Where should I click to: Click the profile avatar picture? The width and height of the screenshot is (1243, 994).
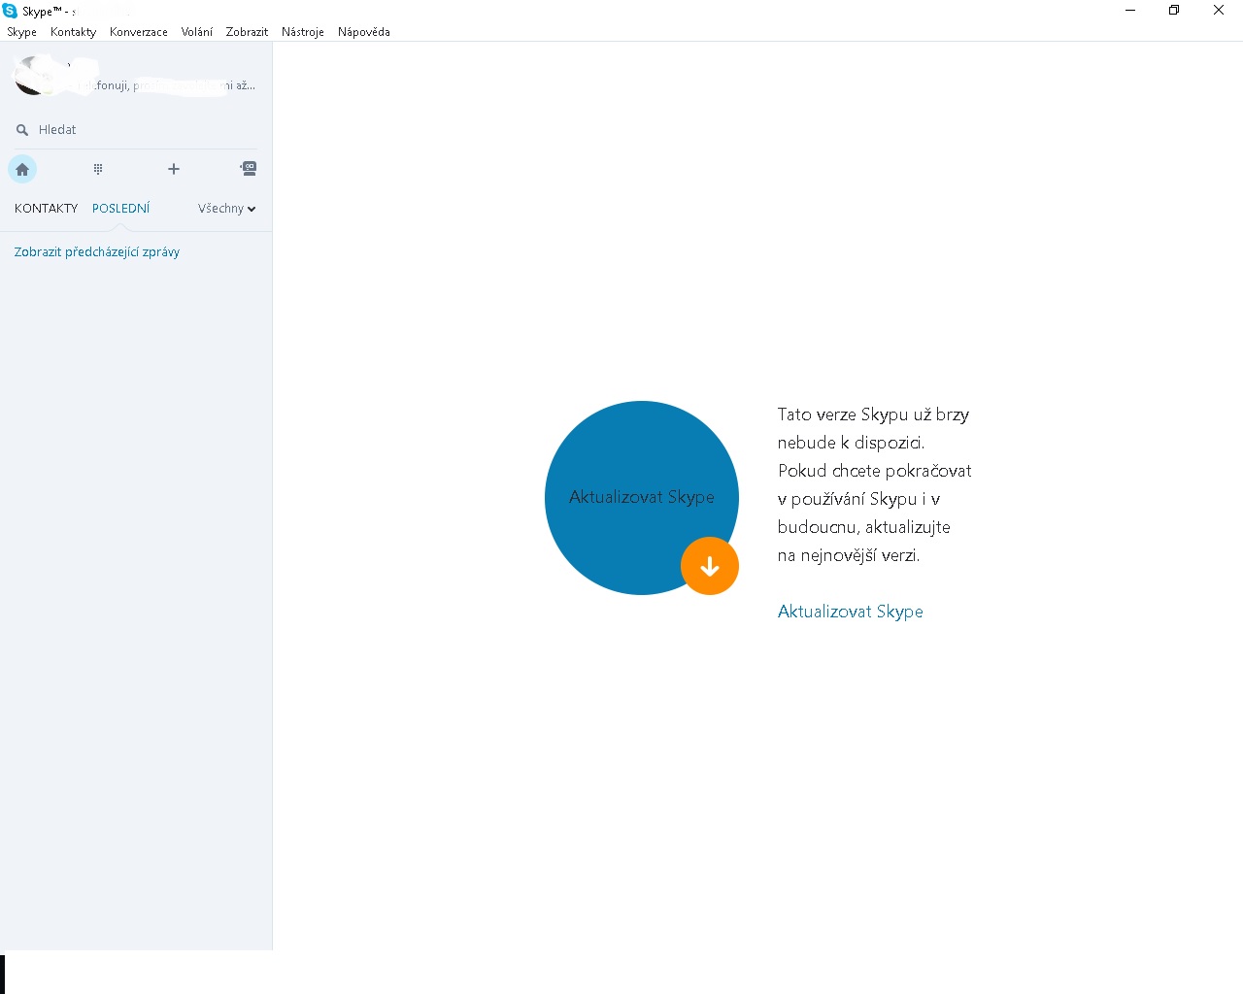pos(34,78)
